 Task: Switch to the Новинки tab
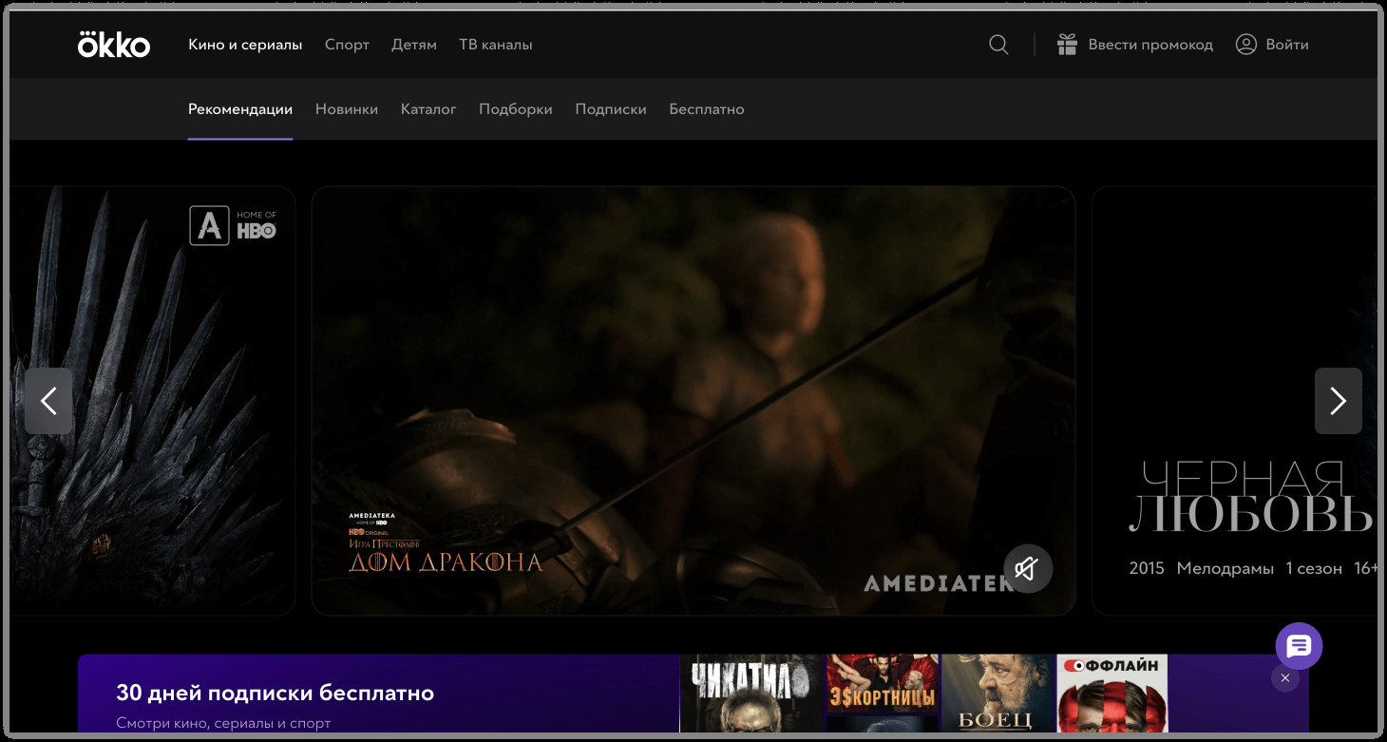click(347, 109)
